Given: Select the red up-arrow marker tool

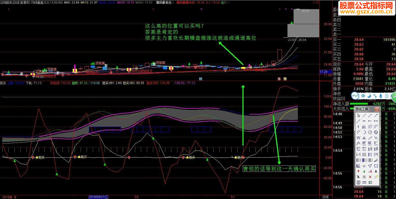Looking at the screenshot, I should (359, 171).
